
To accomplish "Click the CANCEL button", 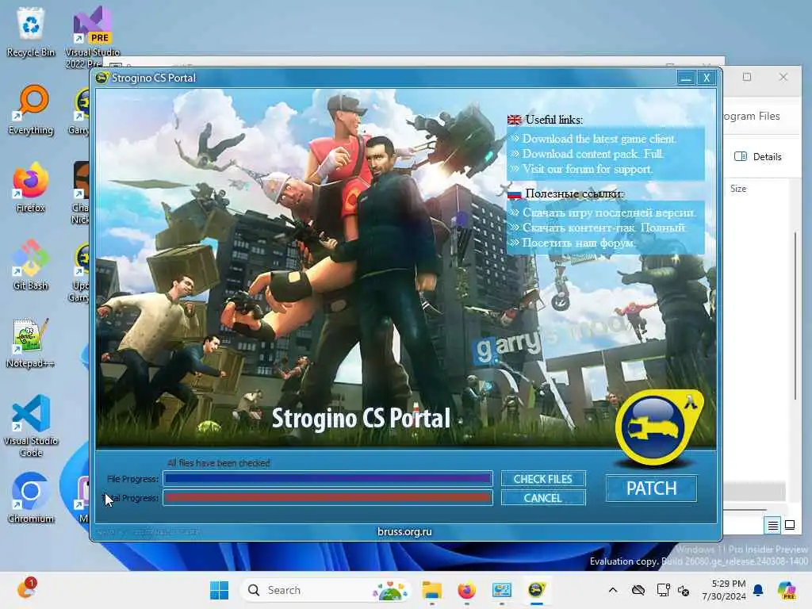I will point(542,498).
